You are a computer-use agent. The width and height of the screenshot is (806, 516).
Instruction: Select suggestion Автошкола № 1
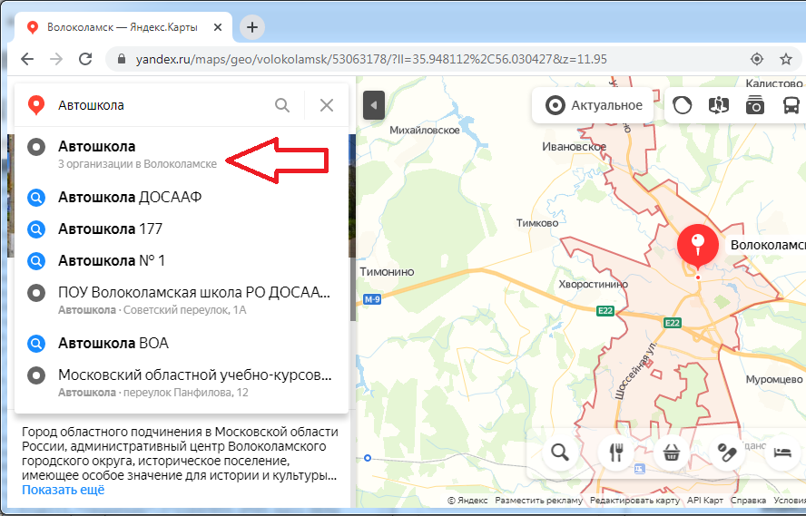pos(182,261)
